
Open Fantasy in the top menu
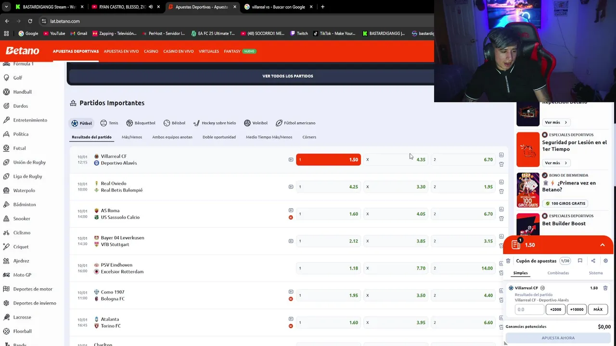pyautogui.click(x=232, y=51)
